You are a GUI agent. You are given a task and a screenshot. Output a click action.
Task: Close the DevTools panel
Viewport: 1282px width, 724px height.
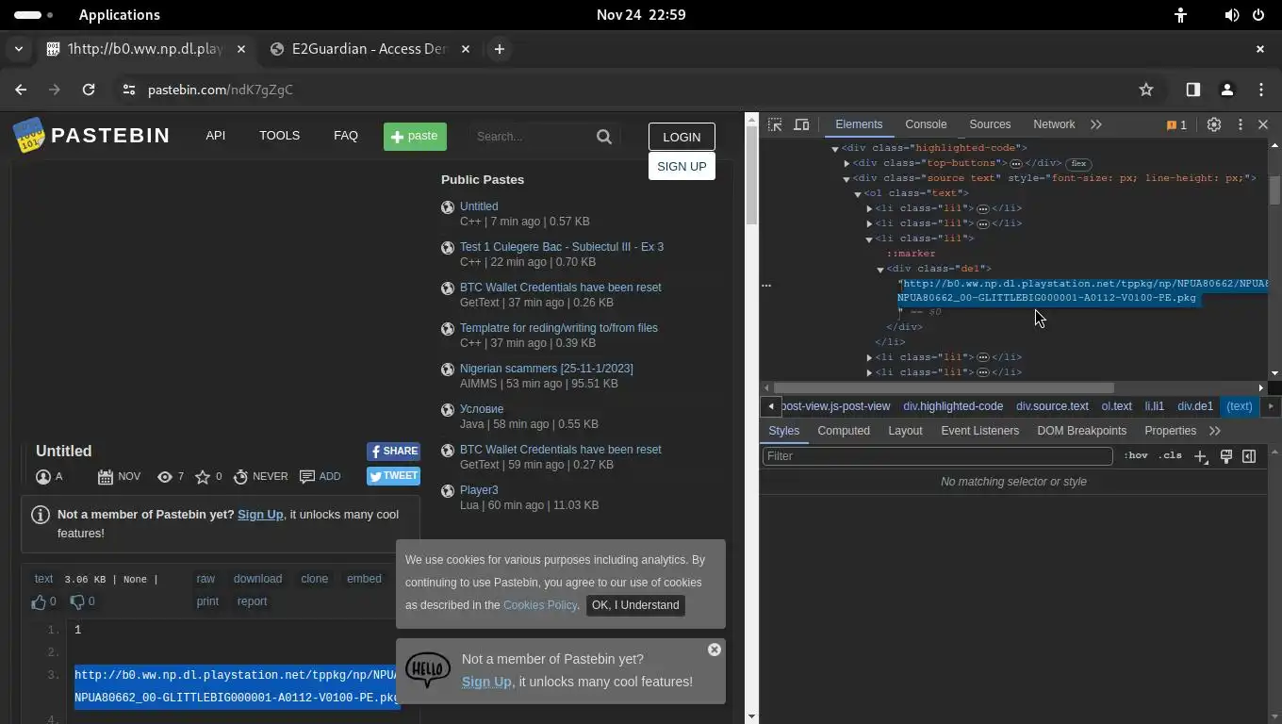coord(1263,124)
